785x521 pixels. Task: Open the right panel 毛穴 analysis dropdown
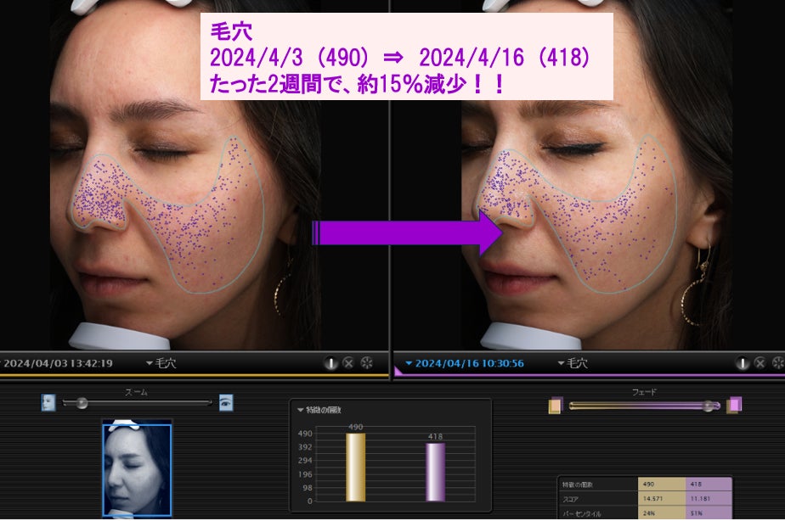pos(573,363)
